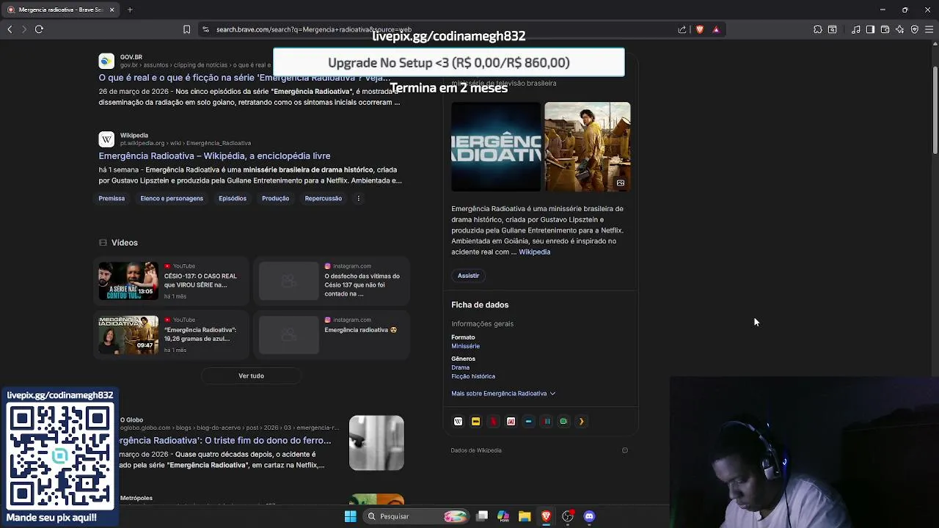Open the GOV.BR result about real versus fiction
Screen dimensions: 939x528
(244, 78)
